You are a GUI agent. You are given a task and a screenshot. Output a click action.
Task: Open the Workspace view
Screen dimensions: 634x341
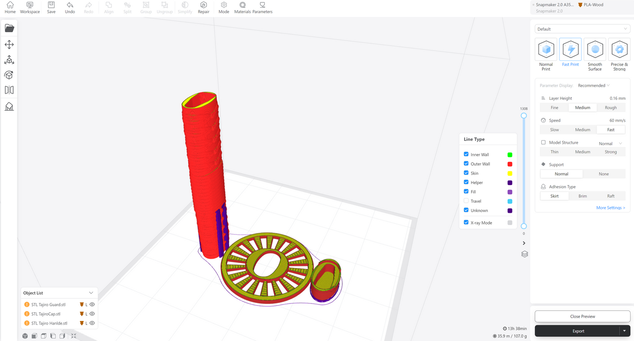[x=30, y=7]
